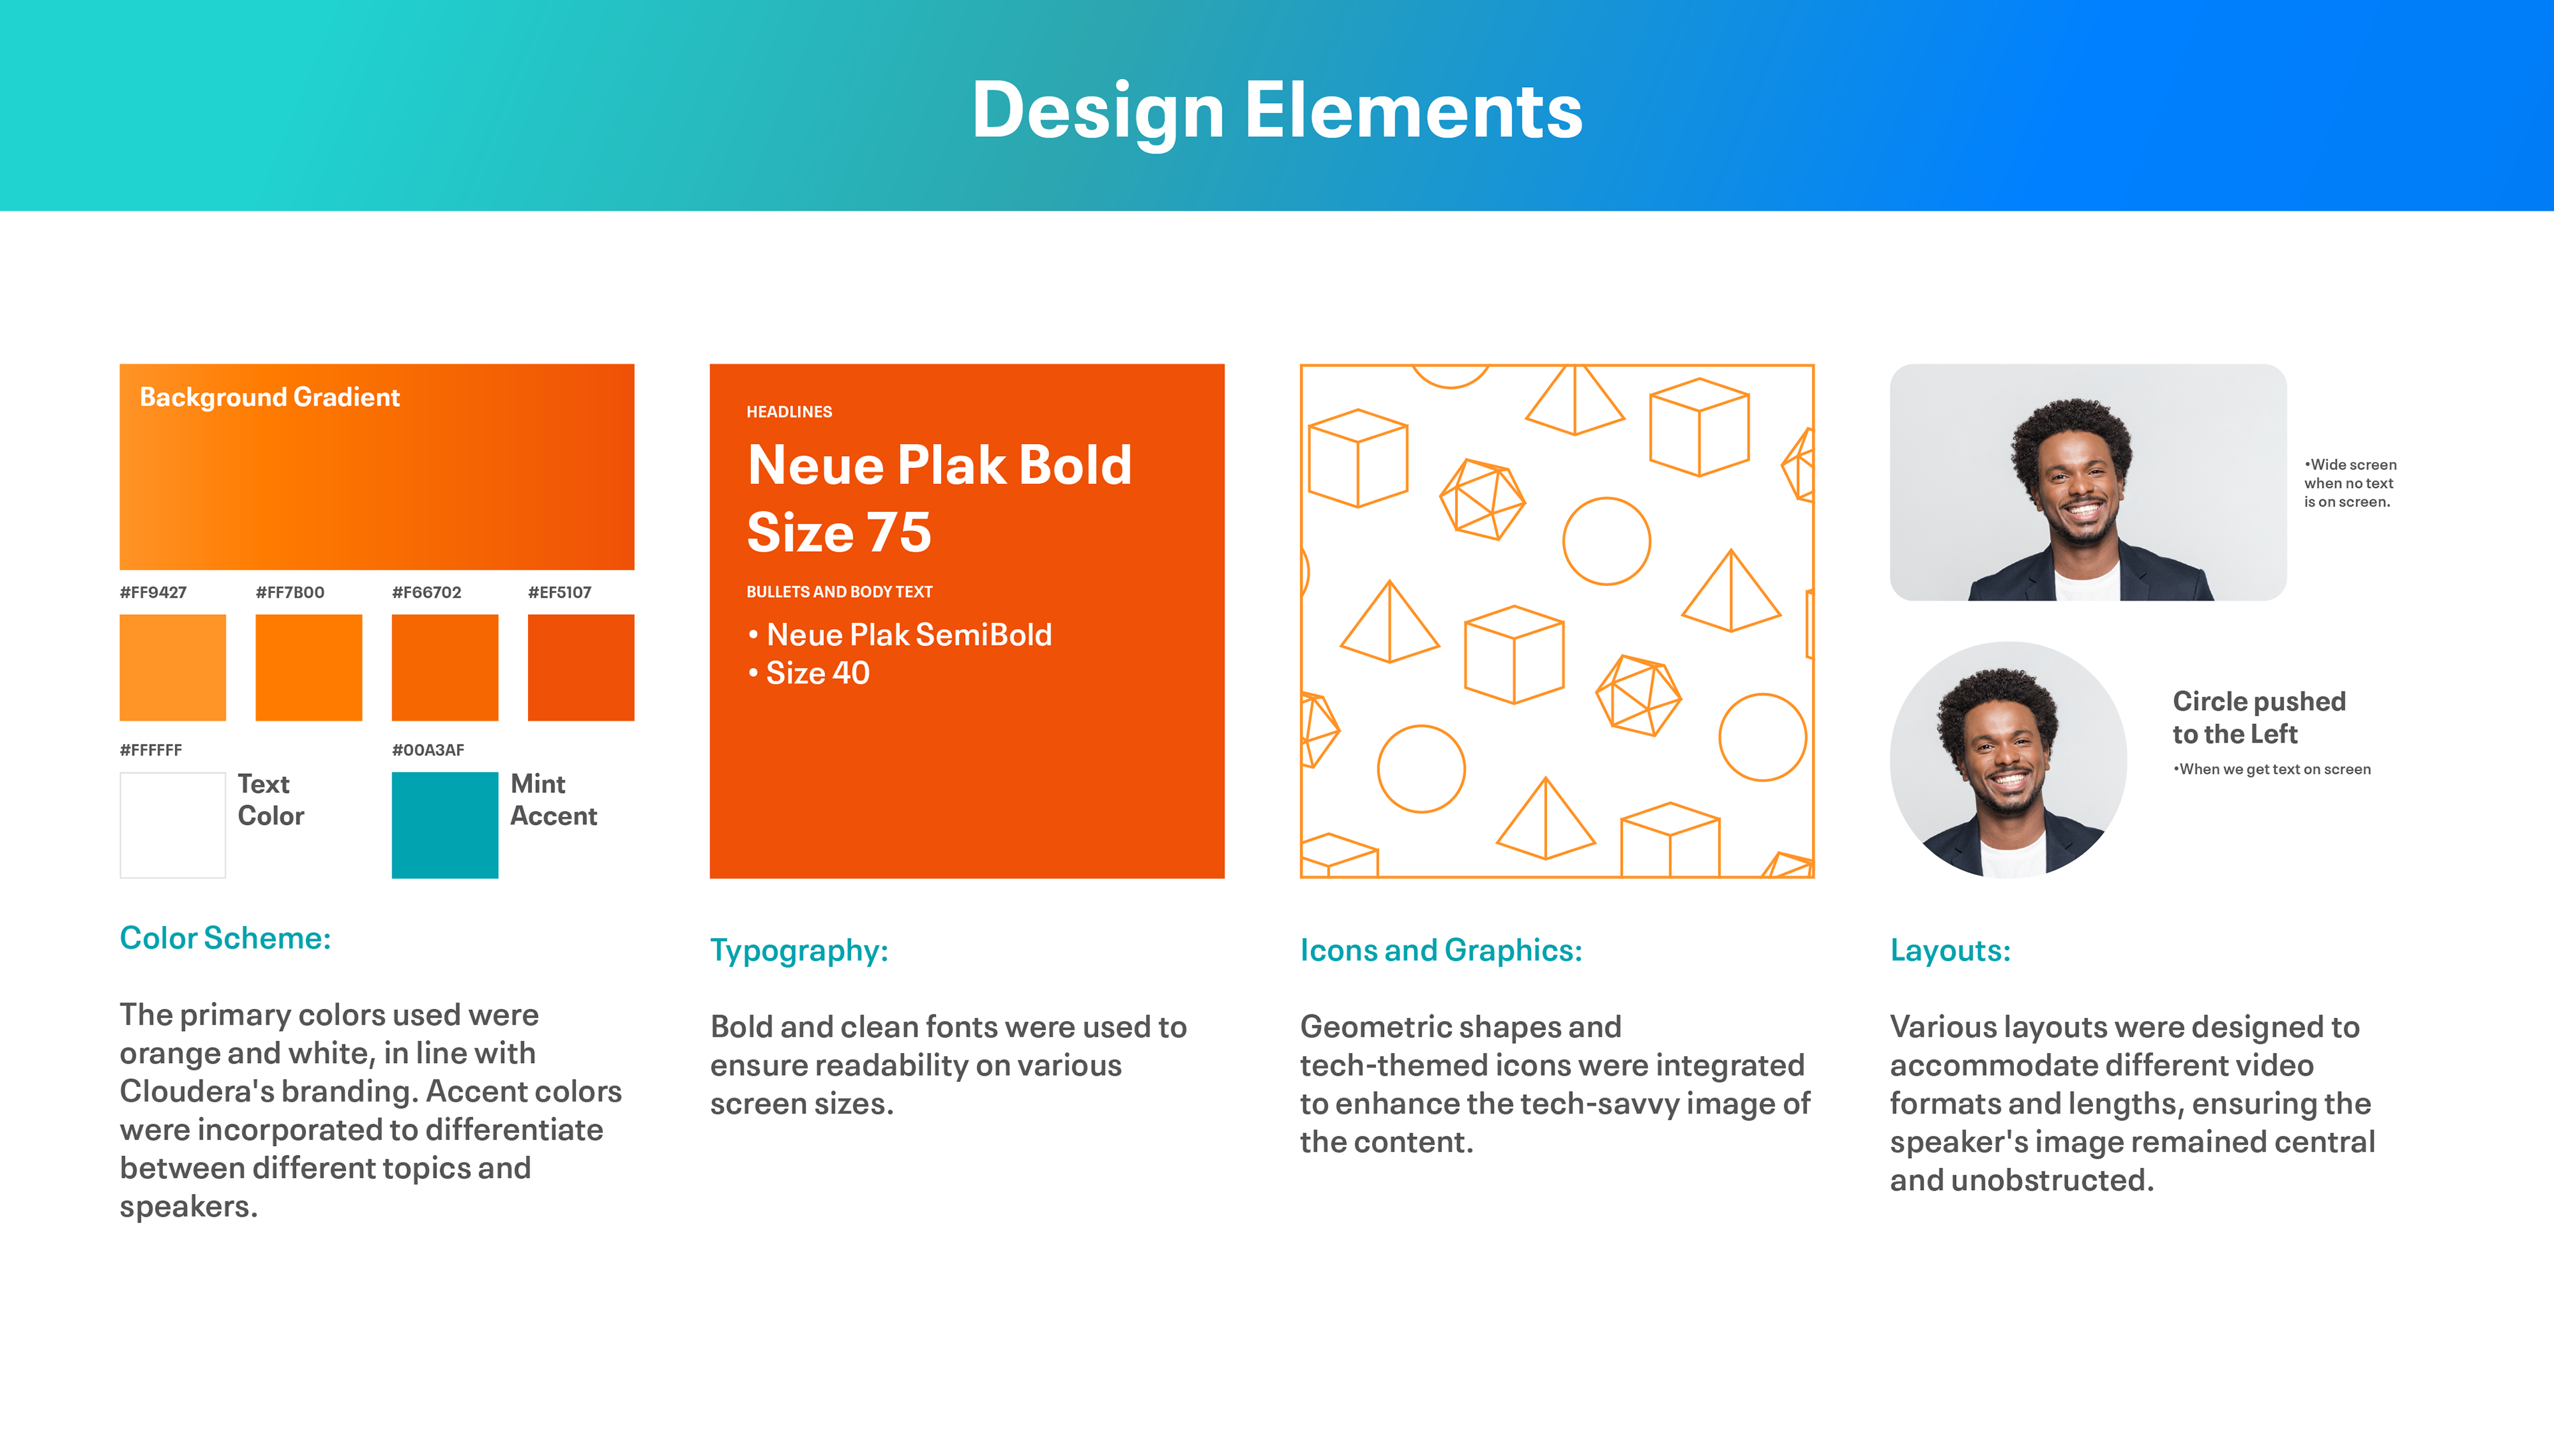Click the Size 40 bullet text
Viewport: 2554px width, 1436px height.
coord(817,673)
